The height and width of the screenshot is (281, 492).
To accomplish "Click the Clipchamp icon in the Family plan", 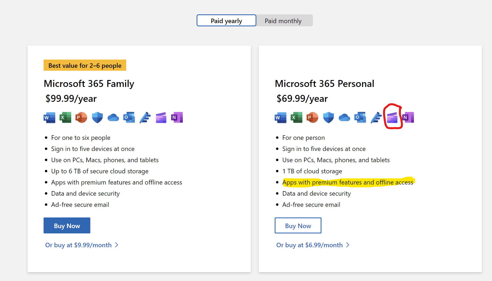I will tap(161, 118).
